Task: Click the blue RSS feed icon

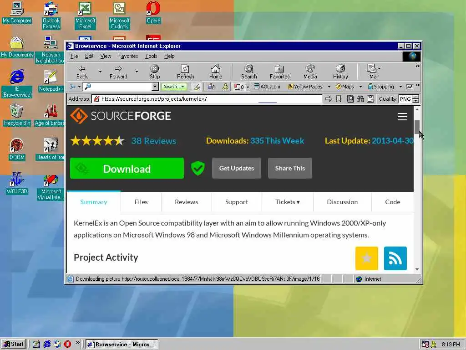Action: tap(395, 258)
